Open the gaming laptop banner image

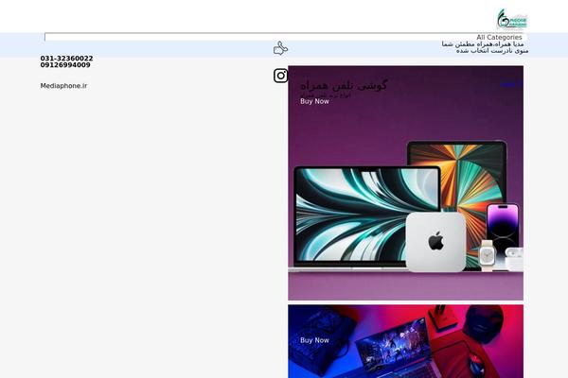(x=405, y=341)
